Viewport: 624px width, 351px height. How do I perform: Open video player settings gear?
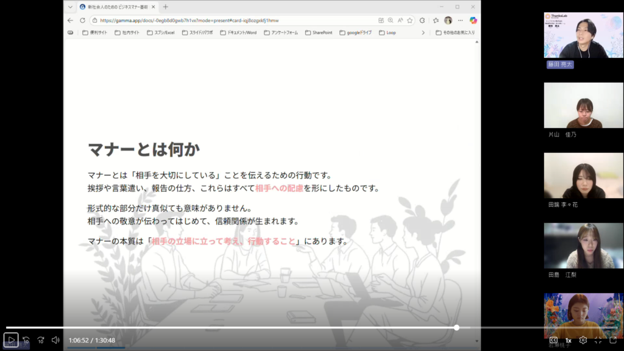tap(583, 340)
